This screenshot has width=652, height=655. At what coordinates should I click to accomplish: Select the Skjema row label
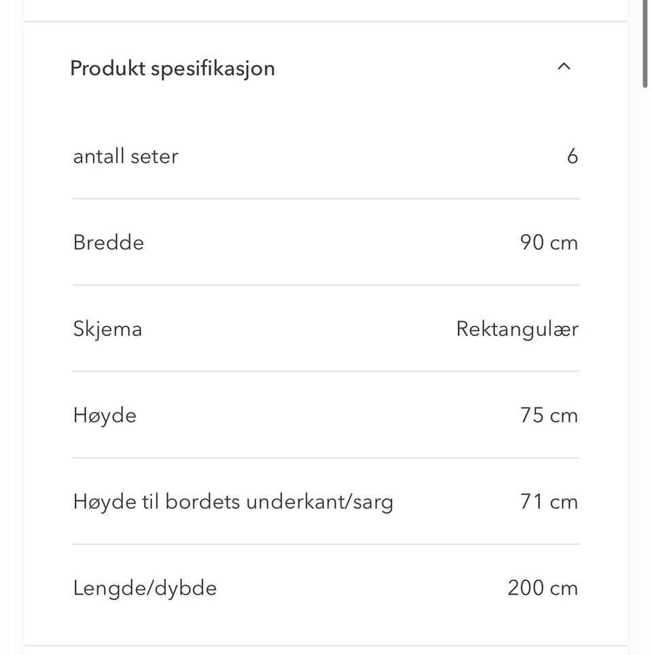click(x=108, y=329)
